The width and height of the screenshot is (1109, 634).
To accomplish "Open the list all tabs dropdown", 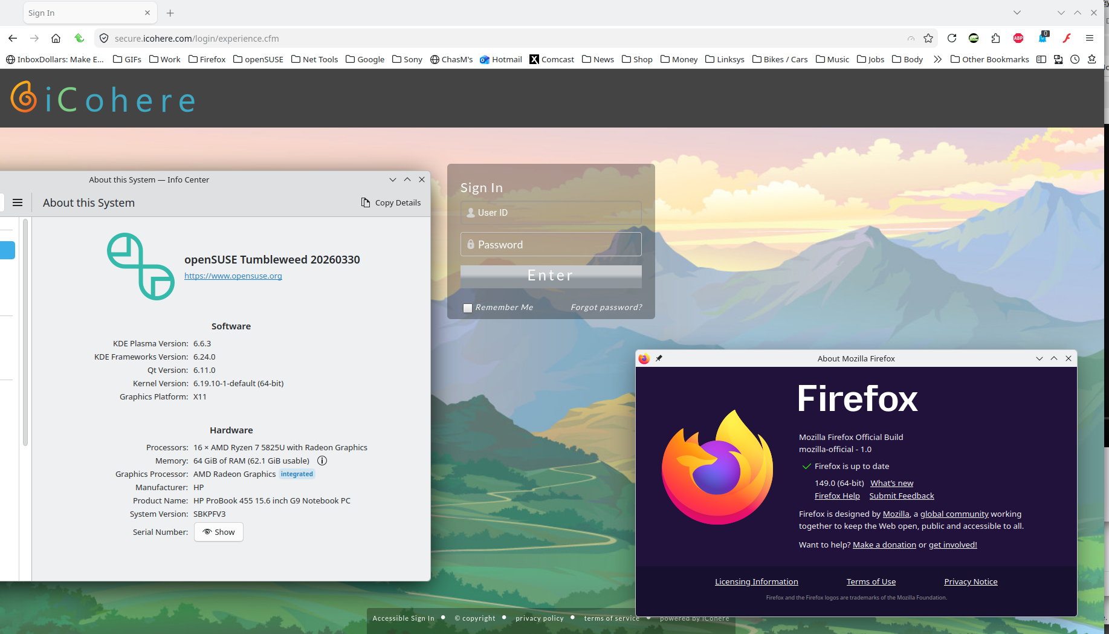I will point(1017,13).
